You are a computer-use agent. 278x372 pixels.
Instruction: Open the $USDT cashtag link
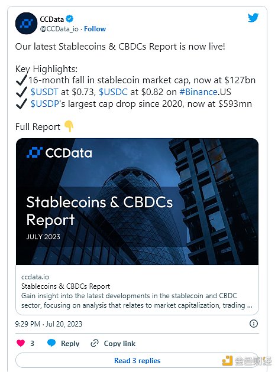pyautogui.click(x=44, y=92)
